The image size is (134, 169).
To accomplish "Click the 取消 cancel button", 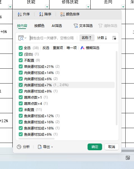I will tap(112, 147).
